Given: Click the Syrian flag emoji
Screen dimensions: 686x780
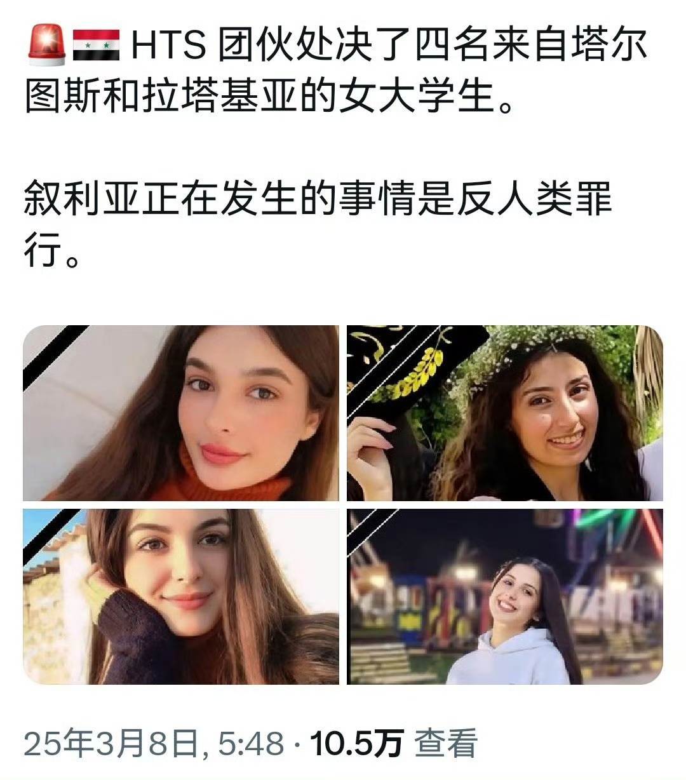Looking at the screenshot, I should pos(96,45).
